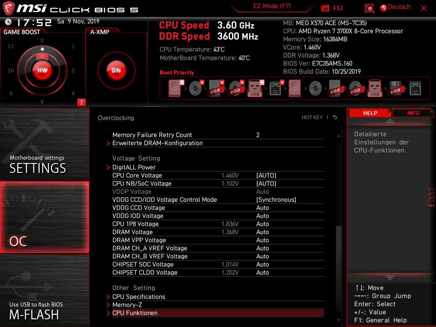Click the settings list scrollbar thumb

point(338,267)
